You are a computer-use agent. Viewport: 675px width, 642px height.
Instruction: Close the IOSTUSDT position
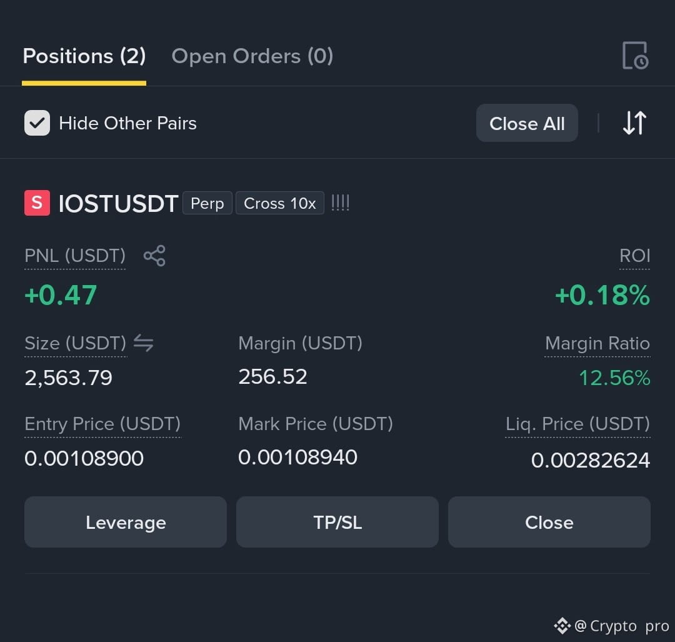coord(549,523)
